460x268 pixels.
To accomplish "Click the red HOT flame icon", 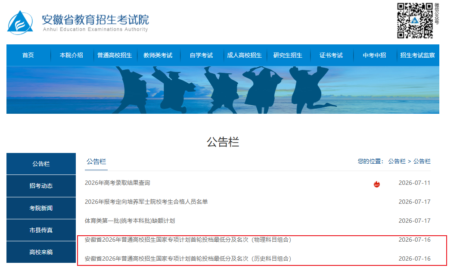I will click(377, 184).
